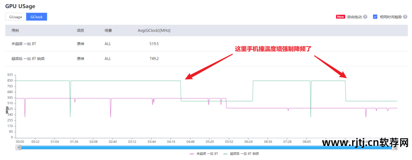Toggle the 相同时间趋势 checkbox

tap(375, 17)
